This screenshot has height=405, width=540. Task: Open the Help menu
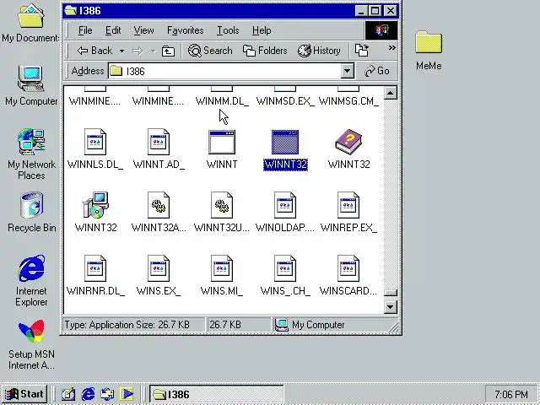point(262,30)
